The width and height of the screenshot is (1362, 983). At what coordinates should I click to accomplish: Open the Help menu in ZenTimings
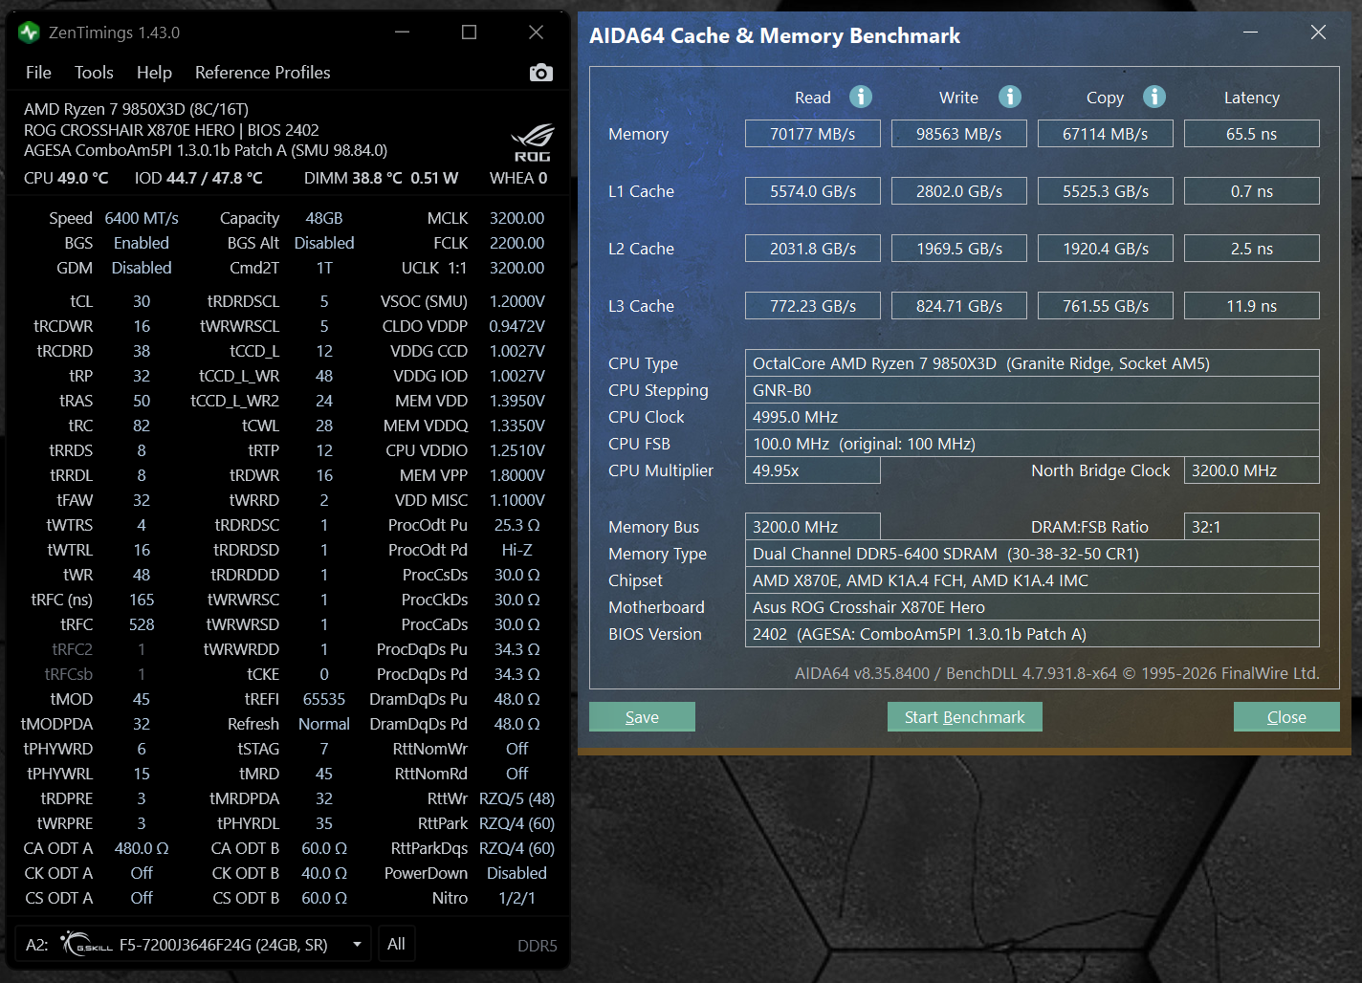click(154, 73)
